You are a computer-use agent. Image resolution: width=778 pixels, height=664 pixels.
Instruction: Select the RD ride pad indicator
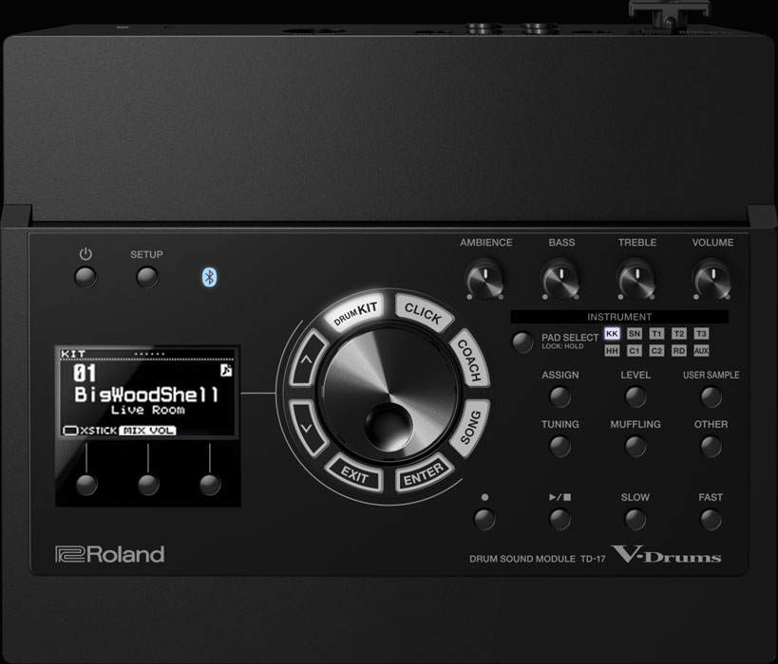coord(679,350)
